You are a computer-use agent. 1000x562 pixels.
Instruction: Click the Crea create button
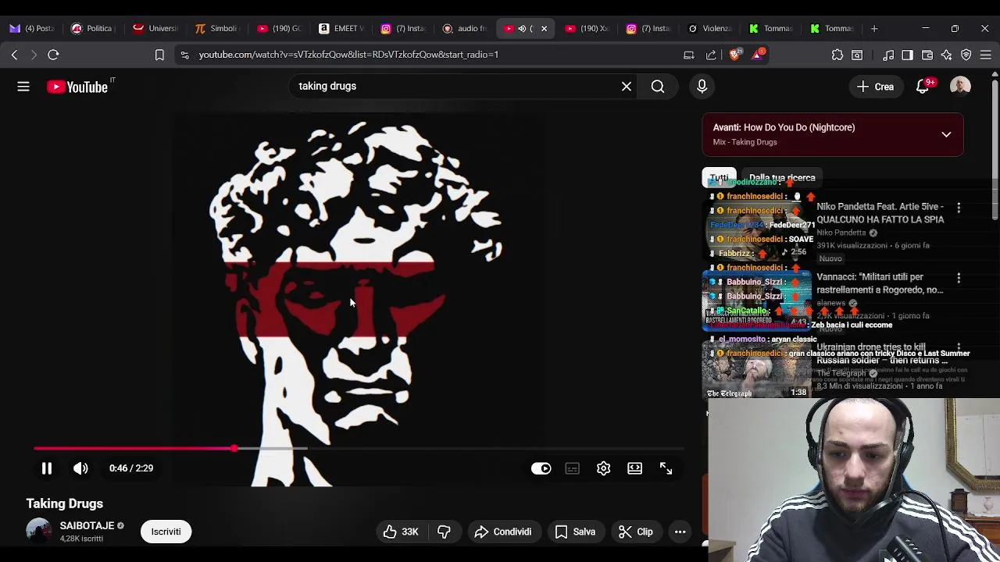(x=875, y=87)
